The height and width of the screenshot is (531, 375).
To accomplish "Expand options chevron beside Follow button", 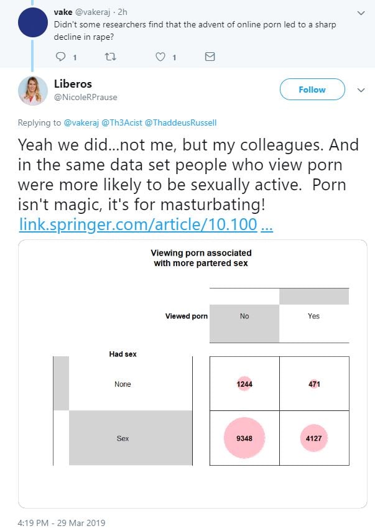I will pos(361,90).
